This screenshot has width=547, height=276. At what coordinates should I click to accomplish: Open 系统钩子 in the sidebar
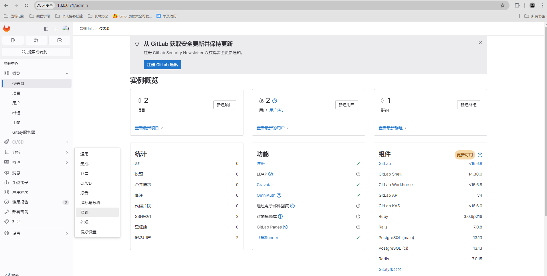[x=36, y=183]
